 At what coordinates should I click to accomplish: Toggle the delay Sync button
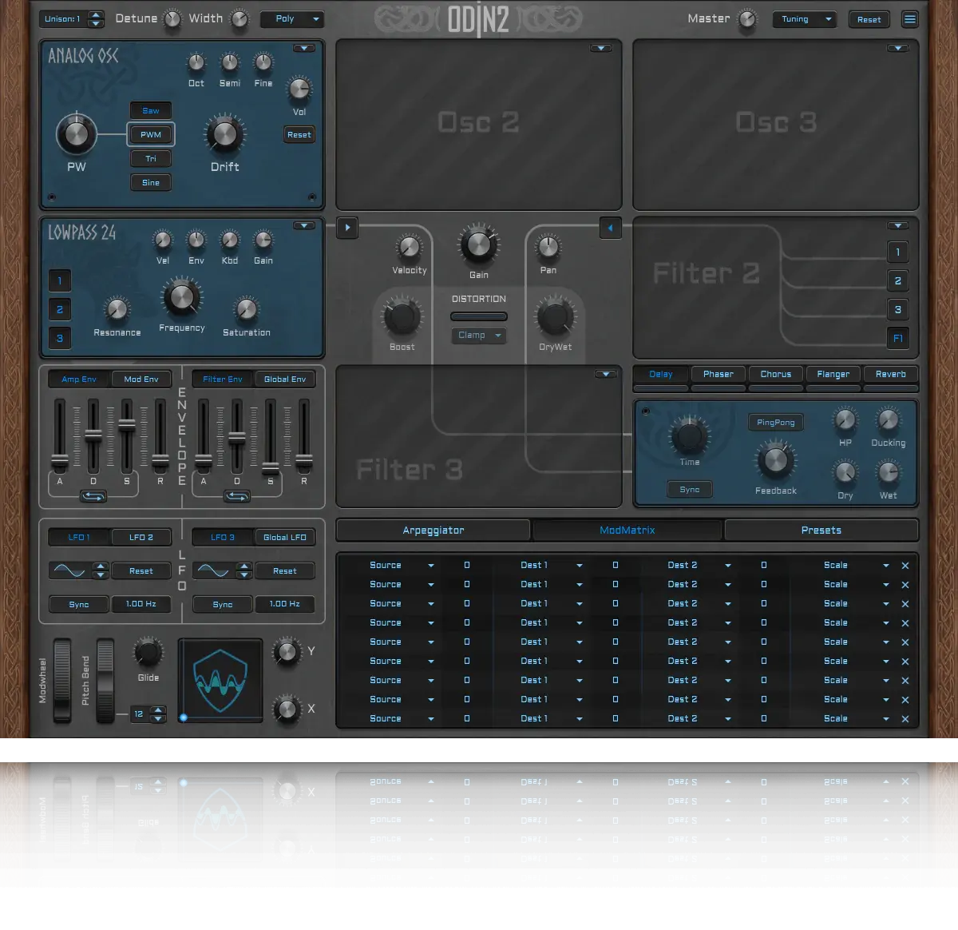tap(690, 490)
